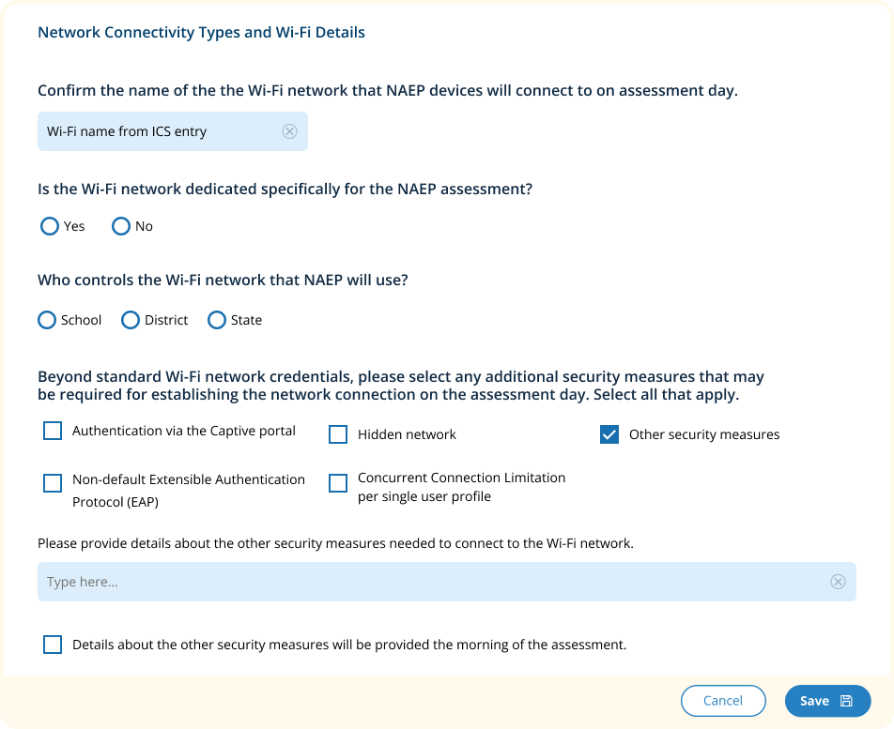Clear the security details text icon
This screenshot has width=894, height=729.
click(838, 582)
